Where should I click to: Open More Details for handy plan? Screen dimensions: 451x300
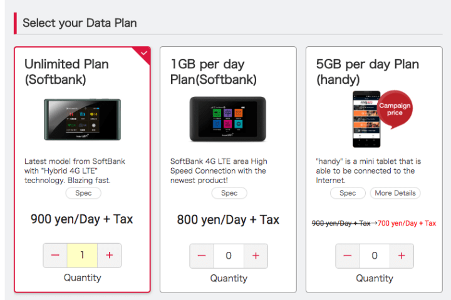coord(395,193)
